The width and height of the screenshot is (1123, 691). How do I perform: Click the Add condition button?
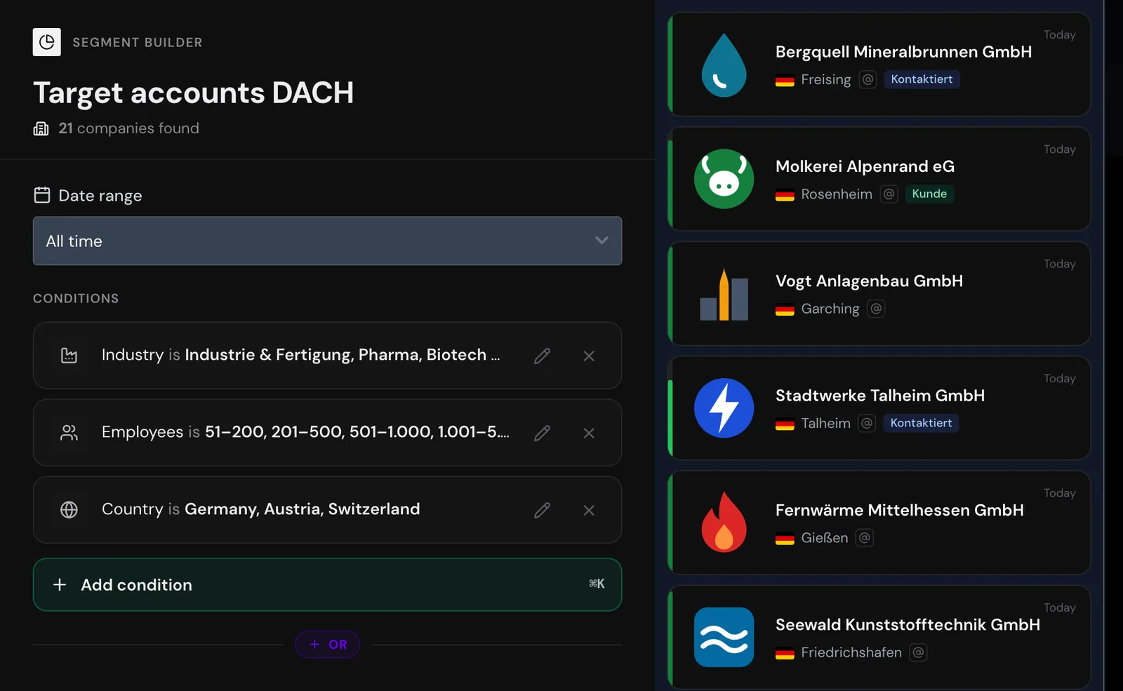tap(327, 584)
